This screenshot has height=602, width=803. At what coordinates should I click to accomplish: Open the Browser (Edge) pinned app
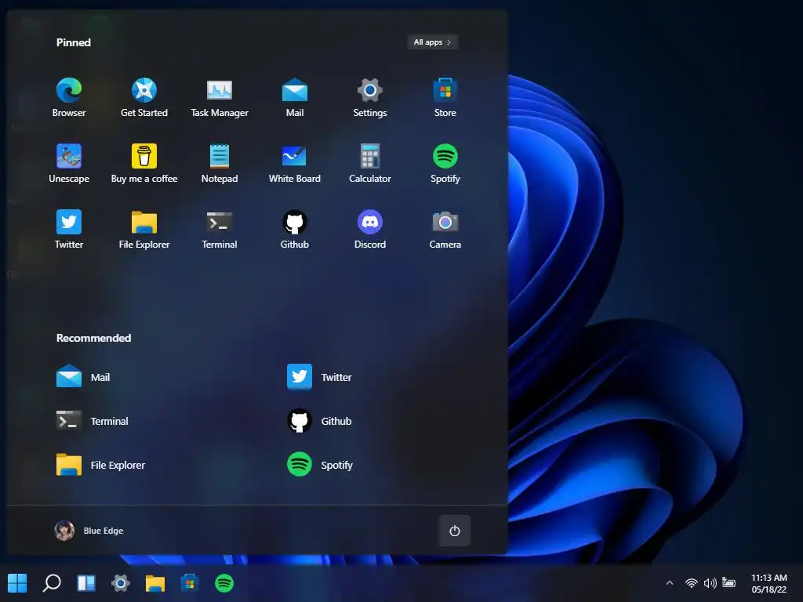[69, 98]
